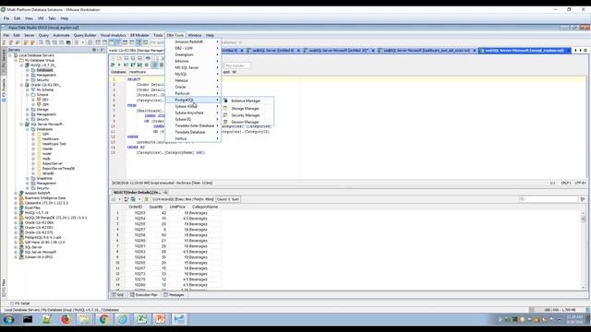Expand the MySQL v5.7.19_ Databases folder
Screen dimensions: 591x332
pos(28,70)
